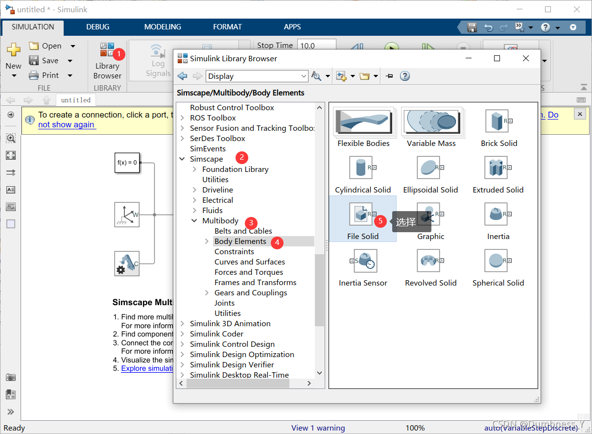
Task: Collapse the Multibody tree node
Action: tap(194, 221)
